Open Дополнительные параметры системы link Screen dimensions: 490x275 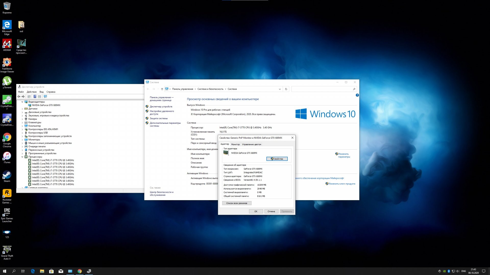click(165, 124)
